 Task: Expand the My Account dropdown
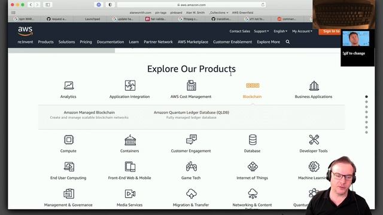click(302, 31)
